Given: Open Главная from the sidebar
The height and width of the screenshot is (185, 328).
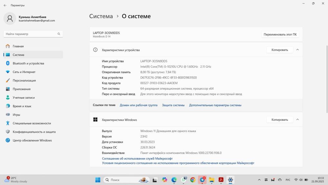Looking at the screenshot, I should tap(33, 46).
